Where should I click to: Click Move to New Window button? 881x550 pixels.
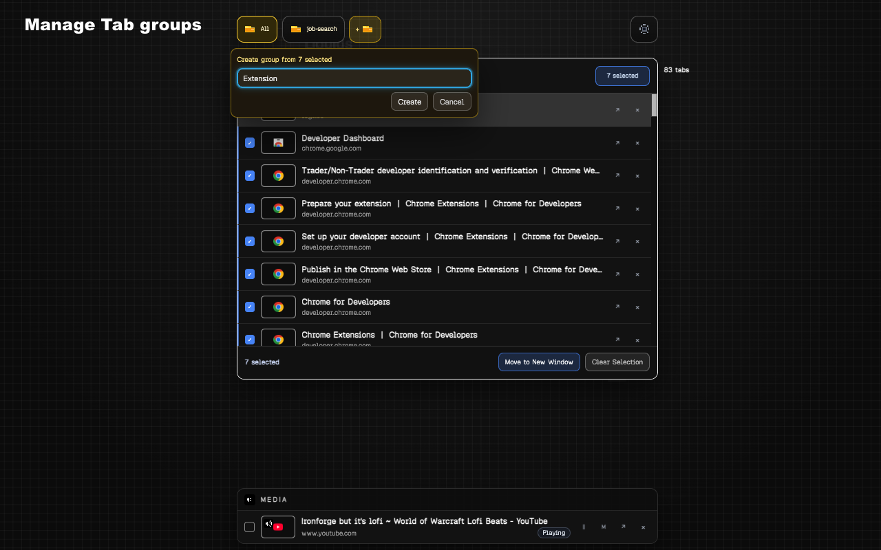[x=539, y=362]
